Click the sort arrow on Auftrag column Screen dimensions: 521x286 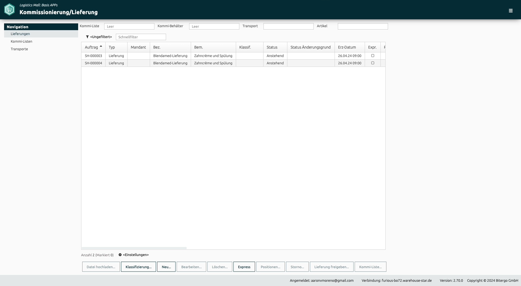pyautogui.click(x=101, y=46)
